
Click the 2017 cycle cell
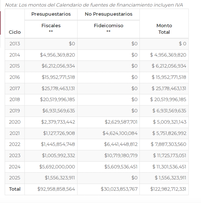pos(15,88)
